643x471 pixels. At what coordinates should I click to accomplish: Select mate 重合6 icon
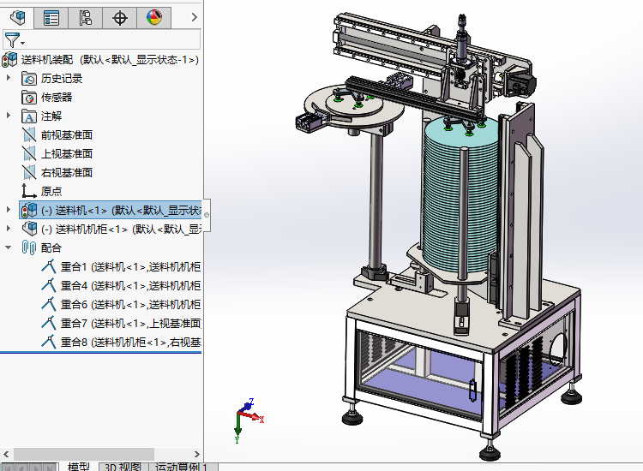(x=48, y=304)
